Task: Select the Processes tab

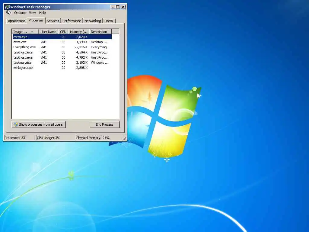Action: (36, 20)
